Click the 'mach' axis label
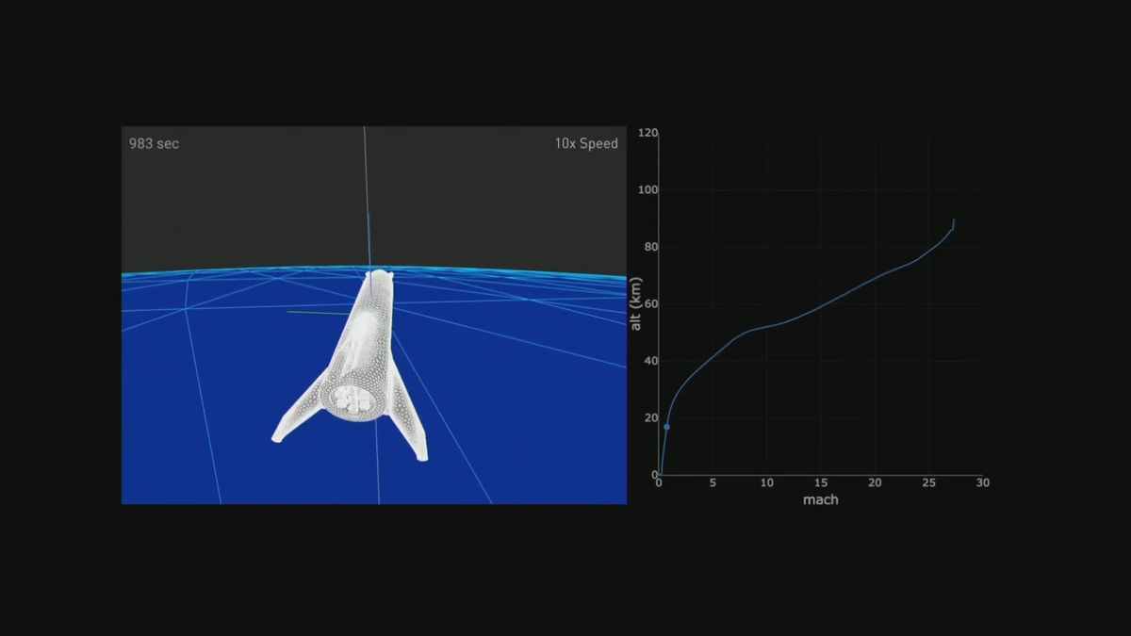1131x636 pixels. coord(820,499)
